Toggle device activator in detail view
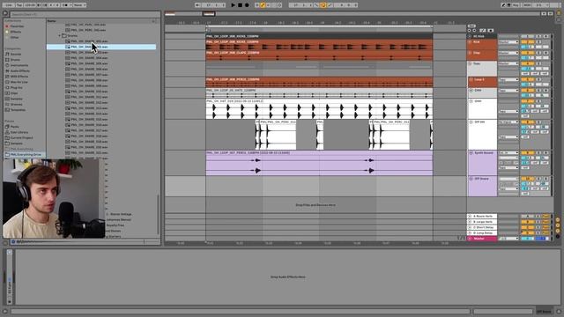564x317 pixels. (x=10, y=253)
